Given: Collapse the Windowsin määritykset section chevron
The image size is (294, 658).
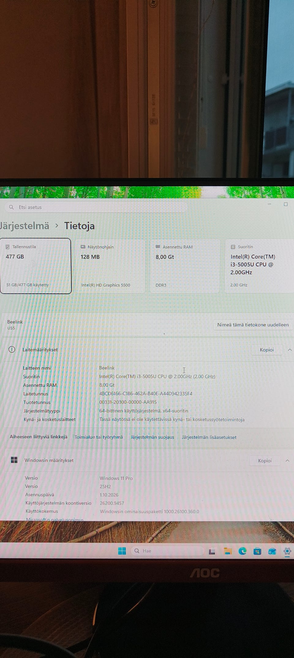Looking at the screenshot, I should [x=287, y=461].
